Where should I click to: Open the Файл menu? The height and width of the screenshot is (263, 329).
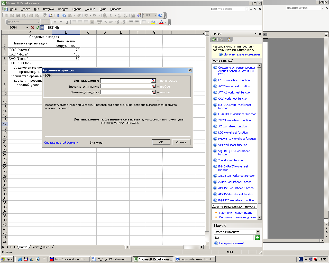(x=13, y=9)
